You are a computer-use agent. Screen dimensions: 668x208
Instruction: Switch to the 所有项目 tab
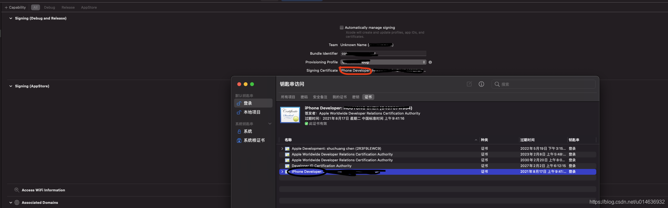pyautogui.click(x=288, y=97)
